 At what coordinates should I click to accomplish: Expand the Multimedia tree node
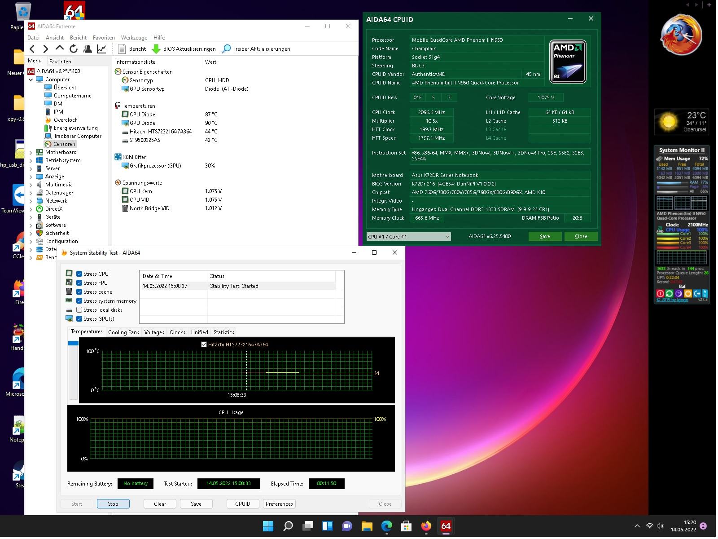point(31,185)
